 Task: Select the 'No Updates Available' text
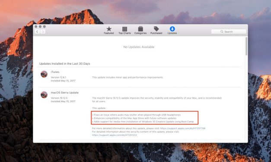pyautogui.click(x=139, y=47)
